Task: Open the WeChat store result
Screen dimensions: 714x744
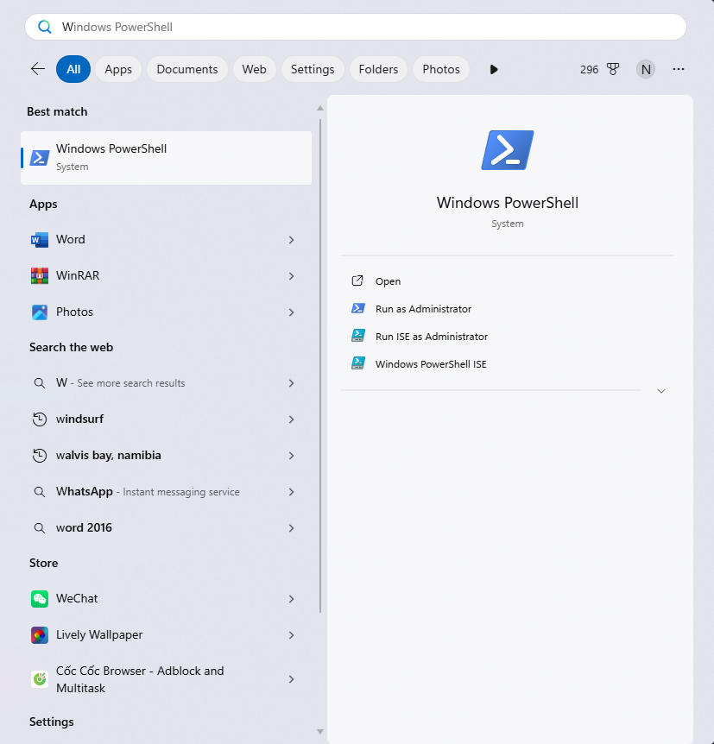Action: click(166, 599)
